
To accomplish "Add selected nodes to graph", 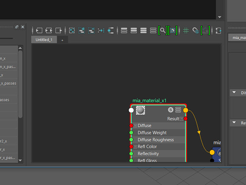I will coord(81,30).
